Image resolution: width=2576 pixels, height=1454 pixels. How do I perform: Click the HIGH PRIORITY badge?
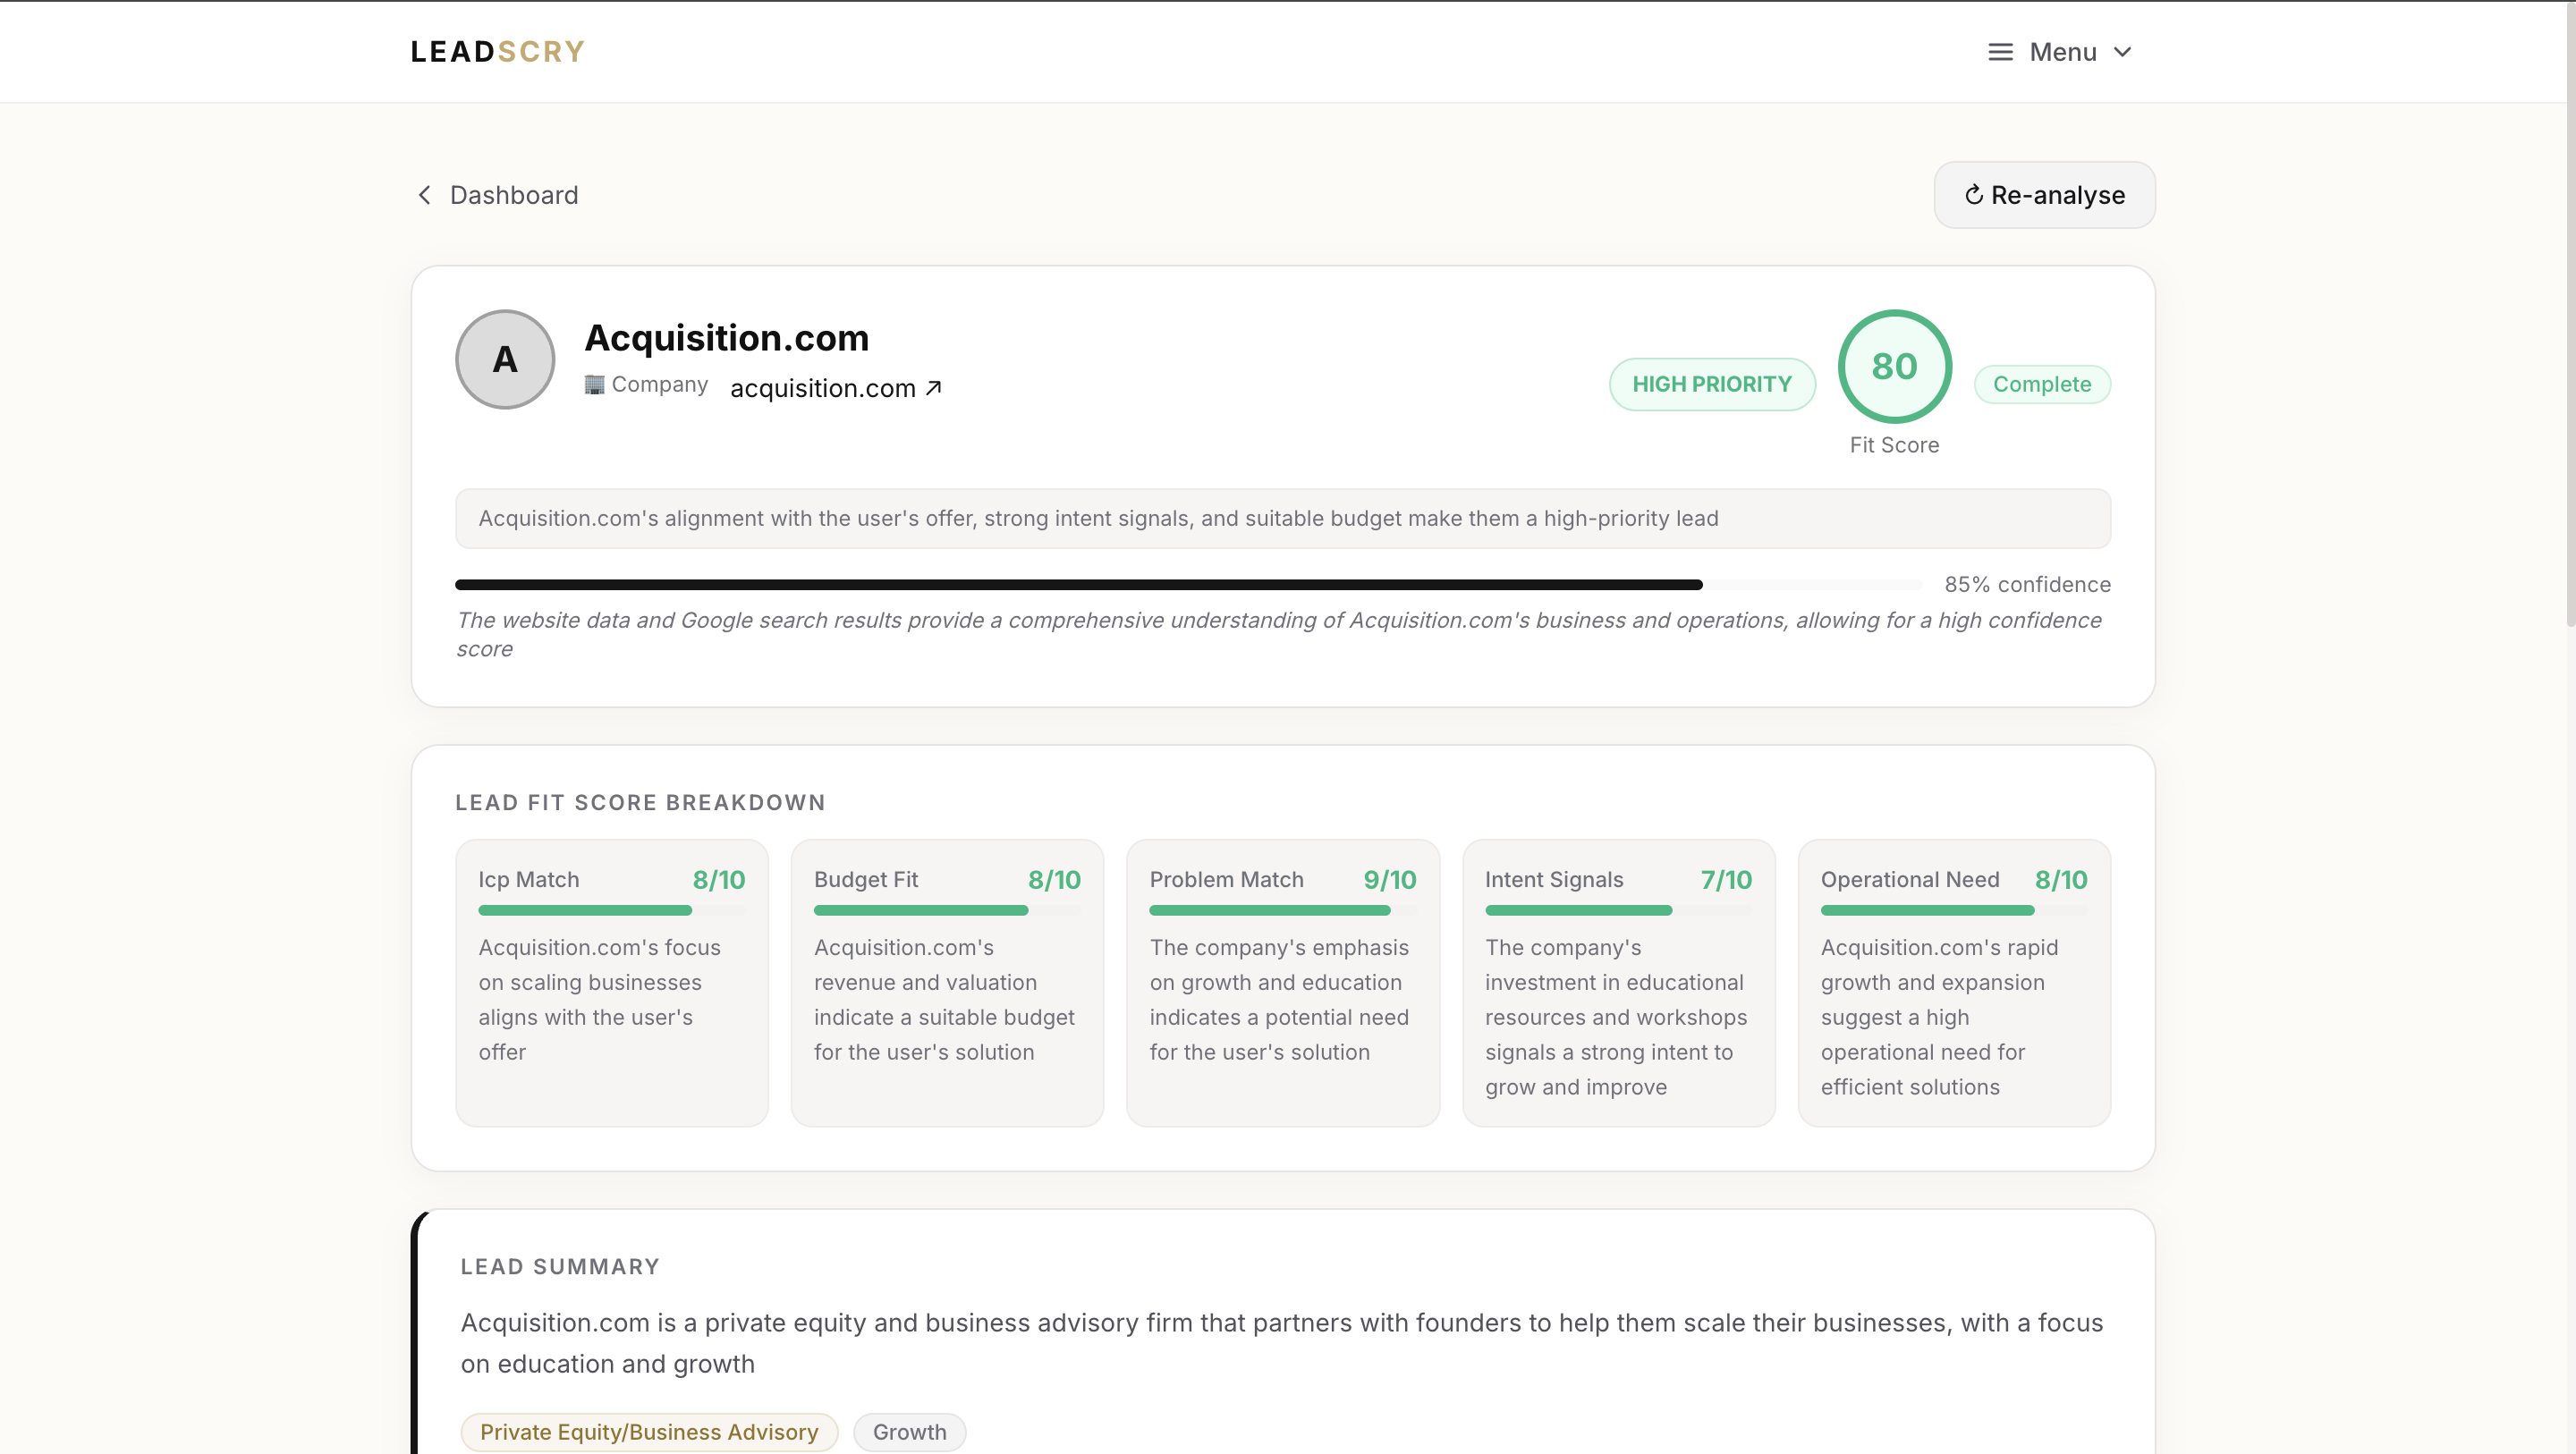pyautogui.click(x=1712, y=384)
